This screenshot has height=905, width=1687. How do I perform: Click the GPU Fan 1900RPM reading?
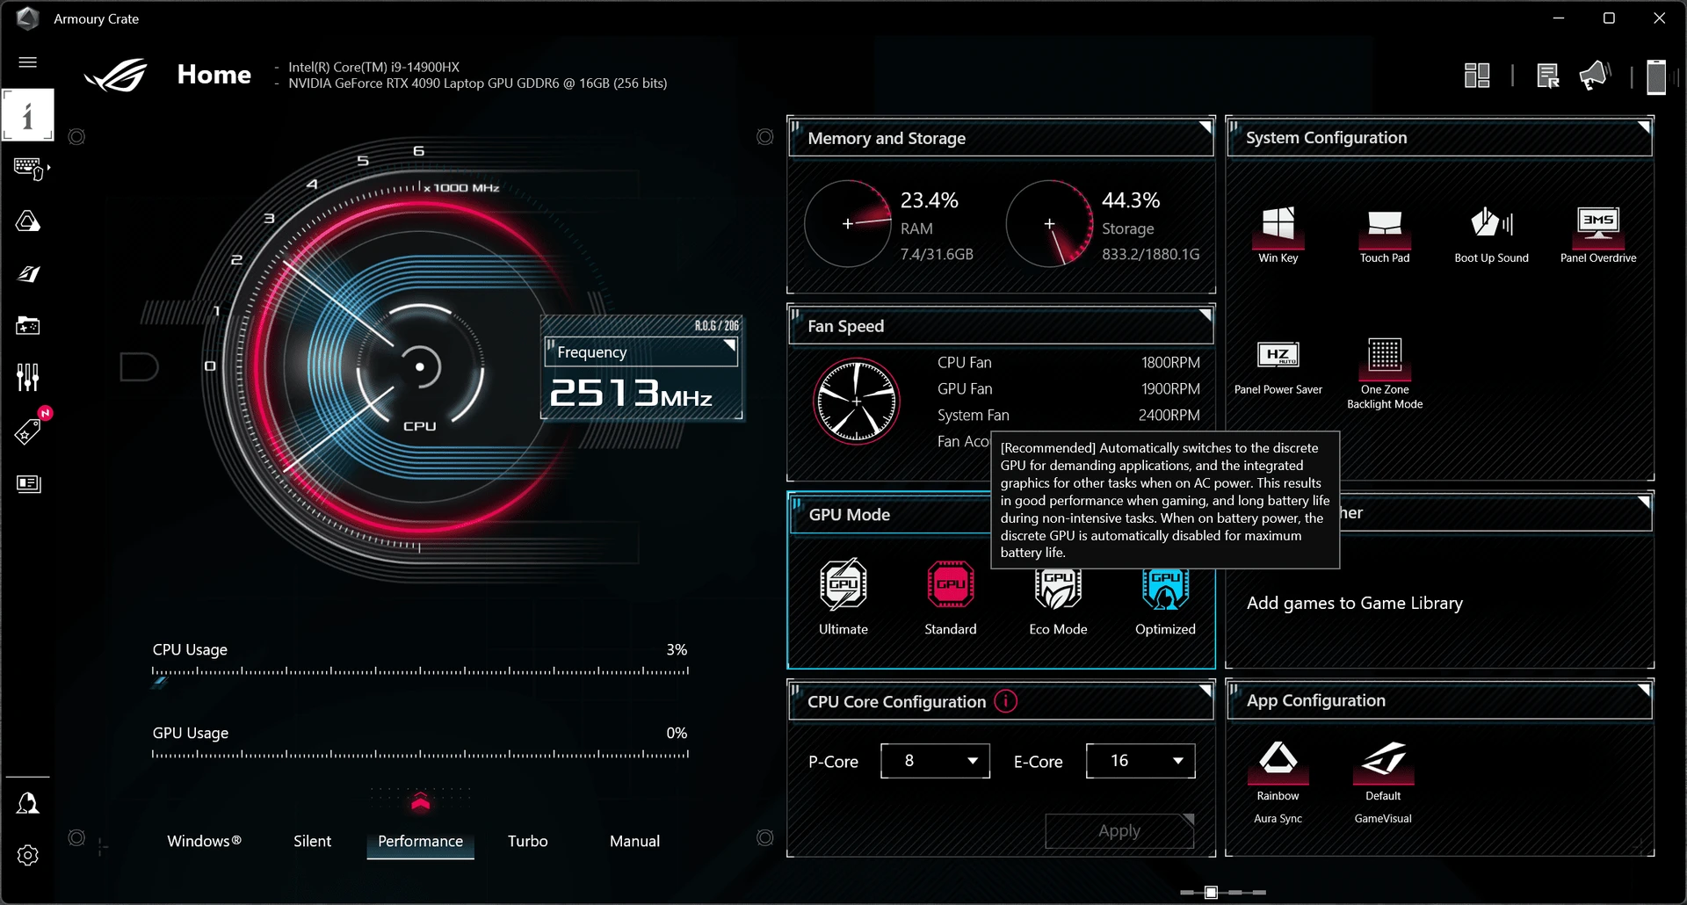[1068, 388]
